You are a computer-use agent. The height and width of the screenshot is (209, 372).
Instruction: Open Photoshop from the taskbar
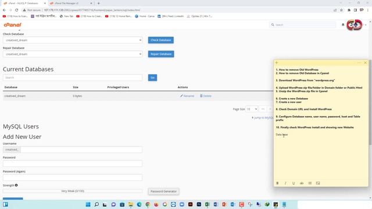coord(199,204)
